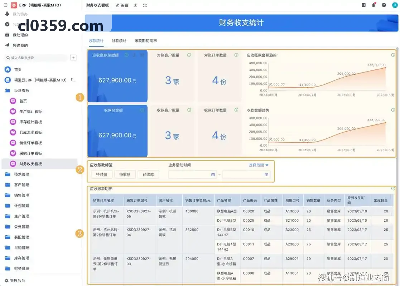Click info icon beside 收款客户数量

(189, 110)
